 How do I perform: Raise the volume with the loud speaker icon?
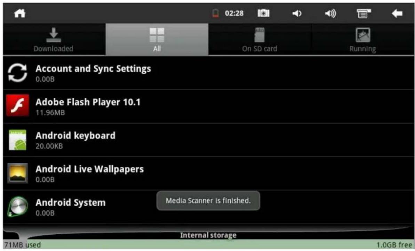point(330,13)
